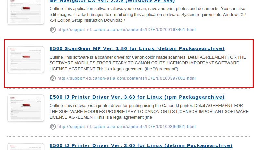Open E500 IJ Printer Driver rpm Packagearchive link

[137, 97]
